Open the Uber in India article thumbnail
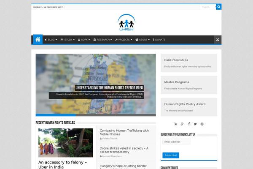 click(66, 143)
